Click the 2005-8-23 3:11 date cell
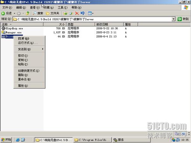The height and width of the screenshot is (143, 191). point(106,32)
